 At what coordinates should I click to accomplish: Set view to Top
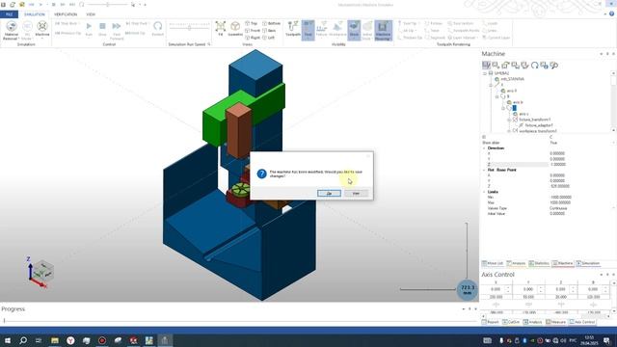coord(251,23)
